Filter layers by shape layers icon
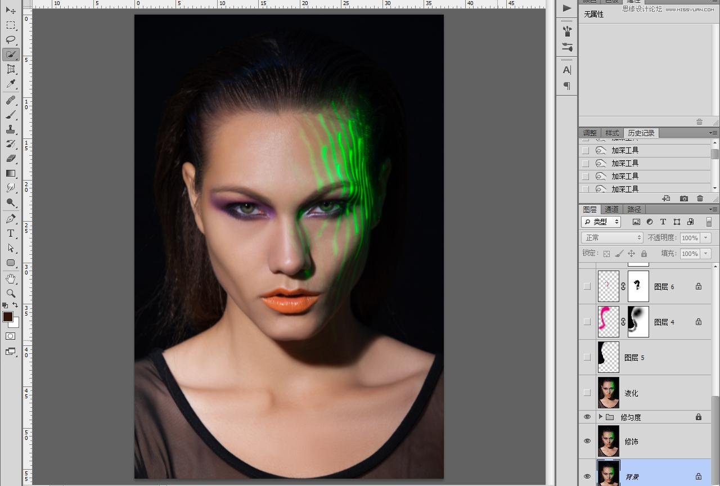 pos(677,222)
